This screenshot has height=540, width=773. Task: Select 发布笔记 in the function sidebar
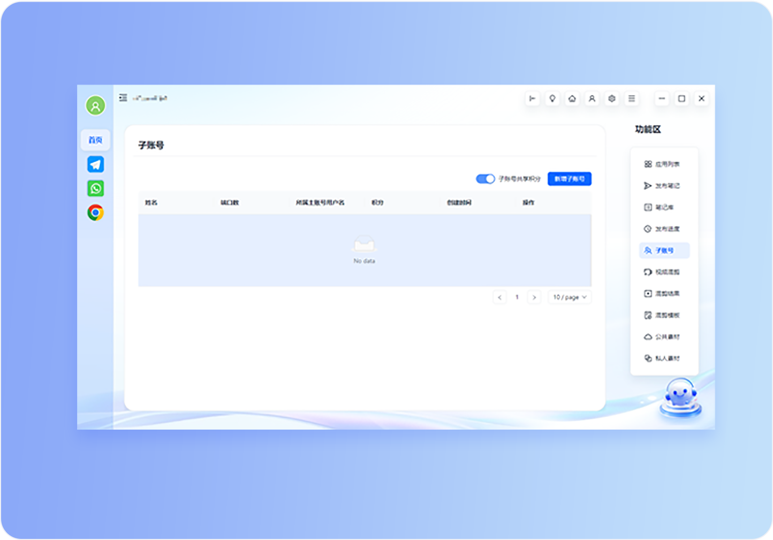pyautogui.click(x=664, y=186)
